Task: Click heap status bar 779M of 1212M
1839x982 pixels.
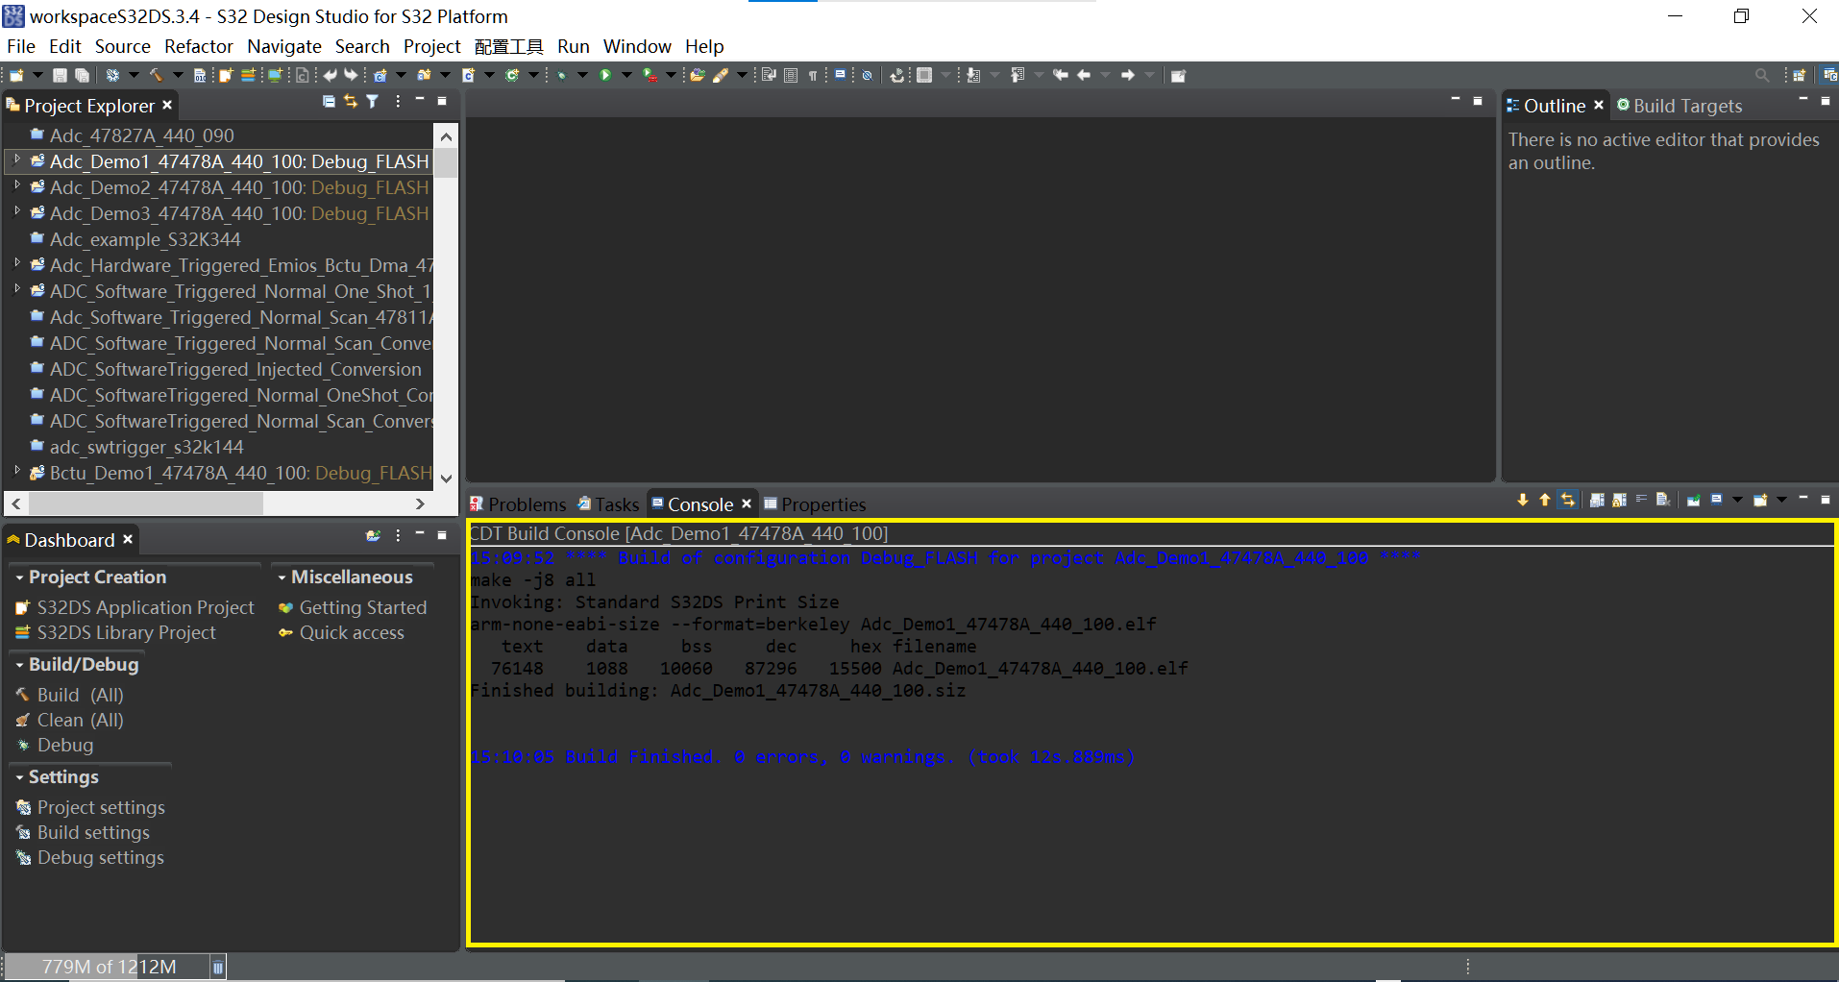Action: [x=109, y=967]
